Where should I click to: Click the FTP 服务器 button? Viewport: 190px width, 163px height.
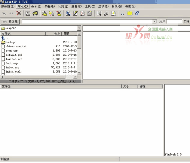[10, 22]
